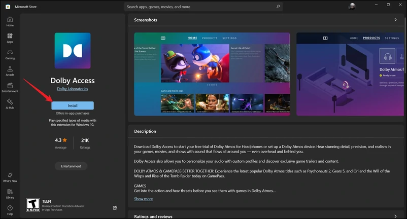Screen dimensions: 407x219
Task: Install the Dolby Access app
Action: click(72, 105)
